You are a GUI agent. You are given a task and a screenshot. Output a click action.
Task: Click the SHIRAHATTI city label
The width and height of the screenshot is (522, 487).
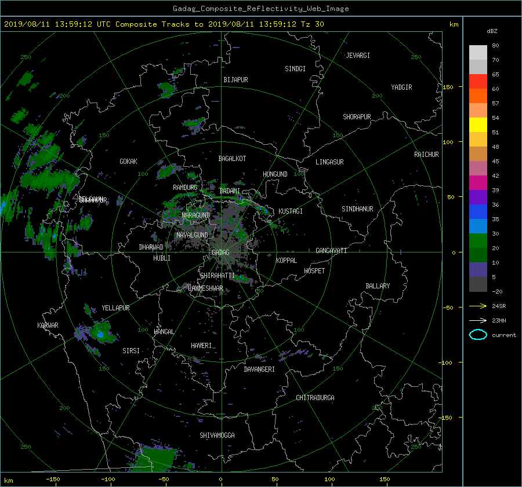[x=217, y=276]
